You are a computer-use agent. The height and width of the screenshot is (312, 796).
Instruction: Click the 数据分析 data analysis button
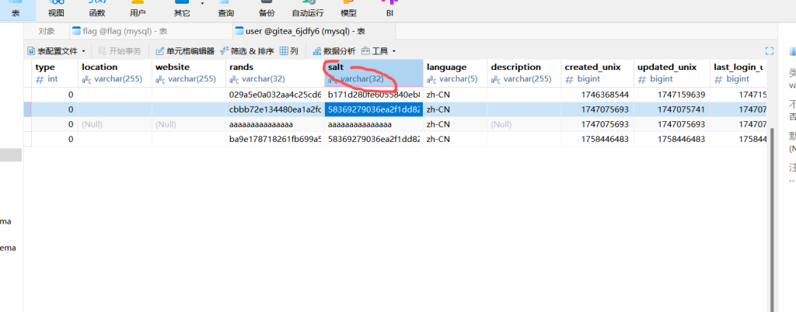[333, 50]
